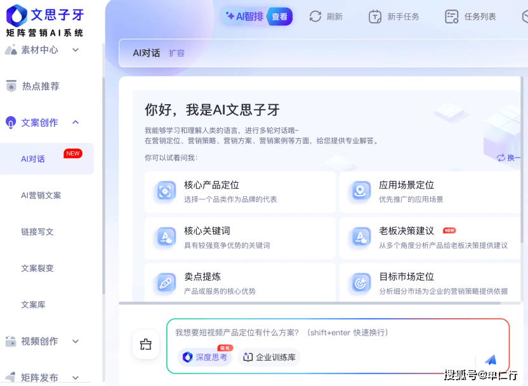Toggle the 企业训练库 option
Viewport: 528px width, 386px height.
coord(269,357)
